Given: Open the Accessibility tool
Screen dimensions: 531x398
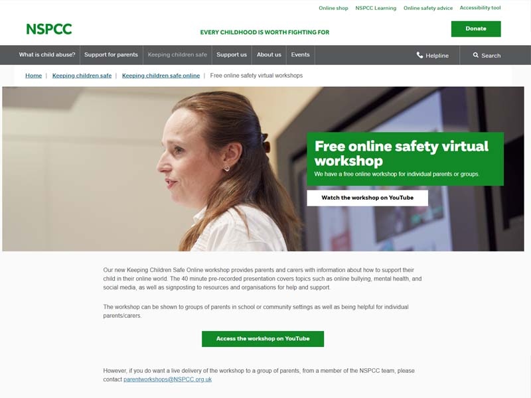Looking at the screenshot, I should (x=480, y=7).
